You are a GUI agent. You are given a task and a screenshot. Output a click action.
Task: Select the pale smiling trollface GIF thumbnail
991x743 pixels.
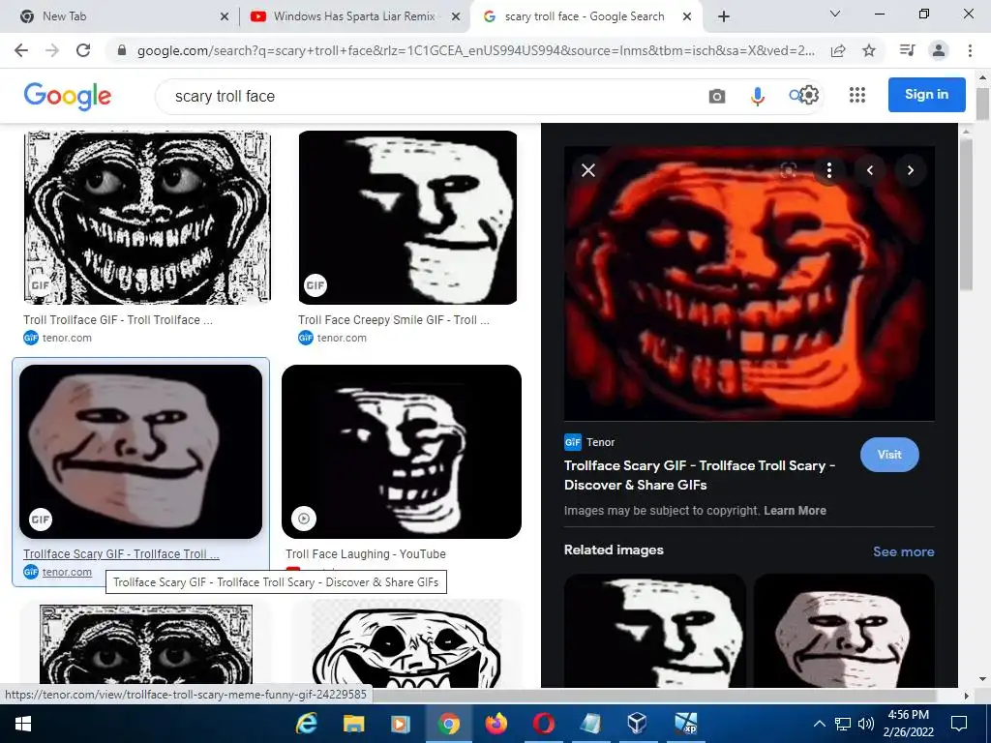pyautogui.click(x=140, y=452)
